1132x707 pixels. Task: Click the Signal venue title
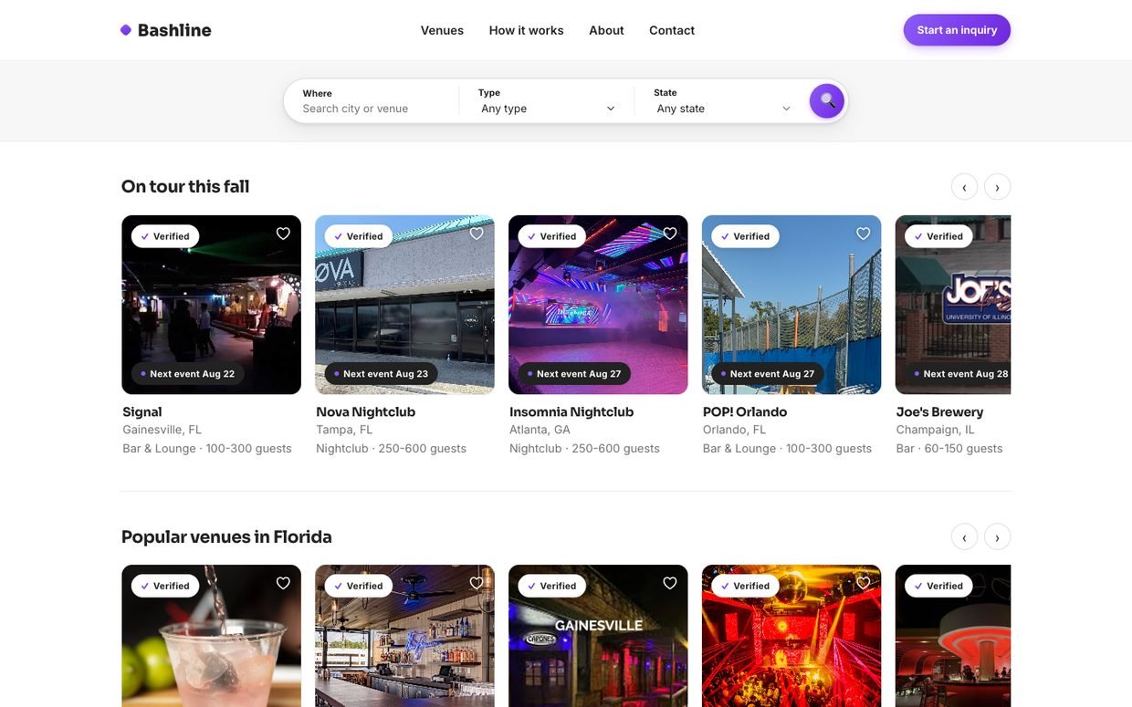point(142,411)
